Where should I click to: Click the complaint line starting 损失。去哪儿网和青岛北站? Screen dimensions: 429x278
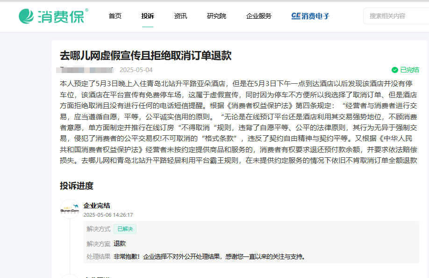tap(238, 160)
